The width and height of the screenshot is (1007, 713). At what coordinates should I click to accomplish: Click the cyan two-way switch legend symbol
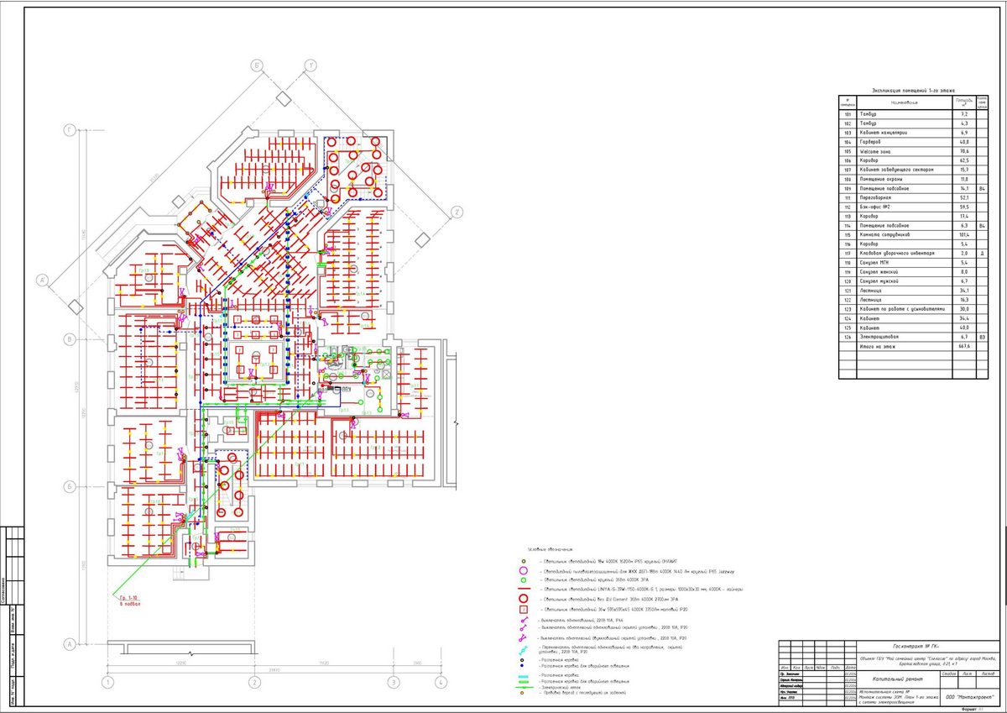[523, 649]
